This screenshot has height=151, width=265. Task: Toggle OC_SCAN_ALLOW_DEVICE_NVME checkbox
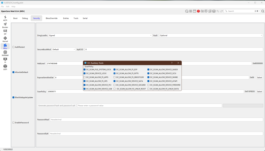(148, 77)
